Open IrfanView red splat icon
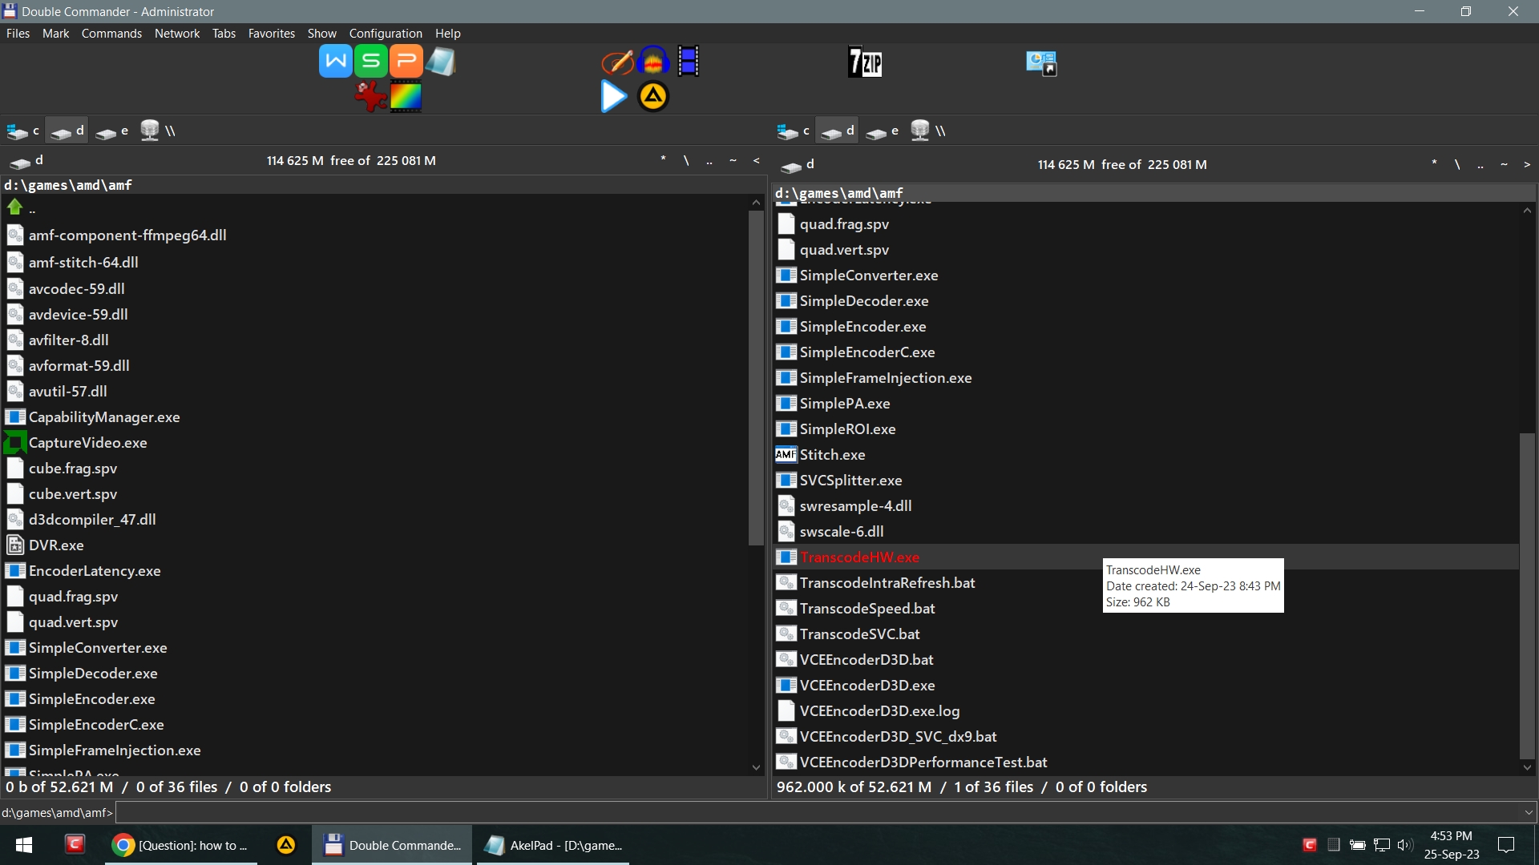This screenshot has width=1539, height=865. [x=370, y=97]
